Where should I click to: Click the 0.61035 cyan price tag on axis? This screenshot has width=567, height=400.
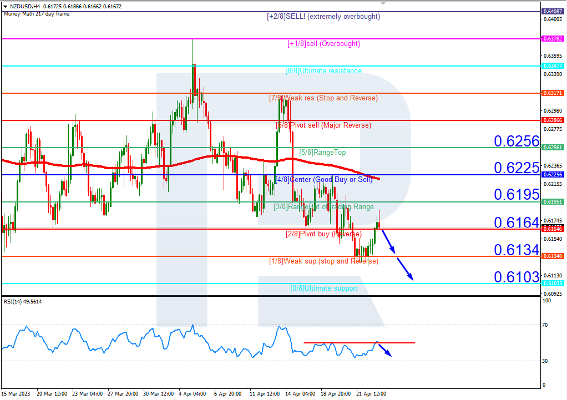tap(553, 283)
